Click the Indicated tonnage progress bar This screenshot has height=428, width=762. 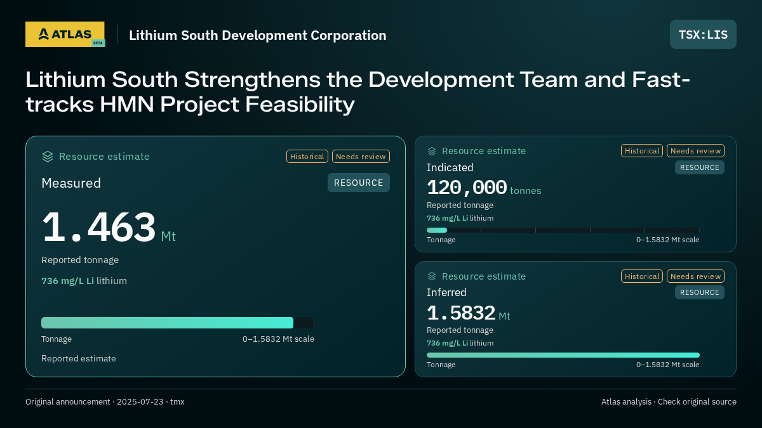pos(563,230)
